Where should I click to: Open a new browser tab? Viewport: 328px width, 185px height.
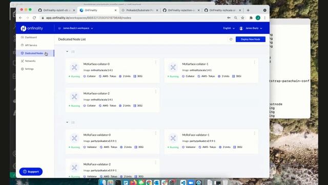coord(248,10)
